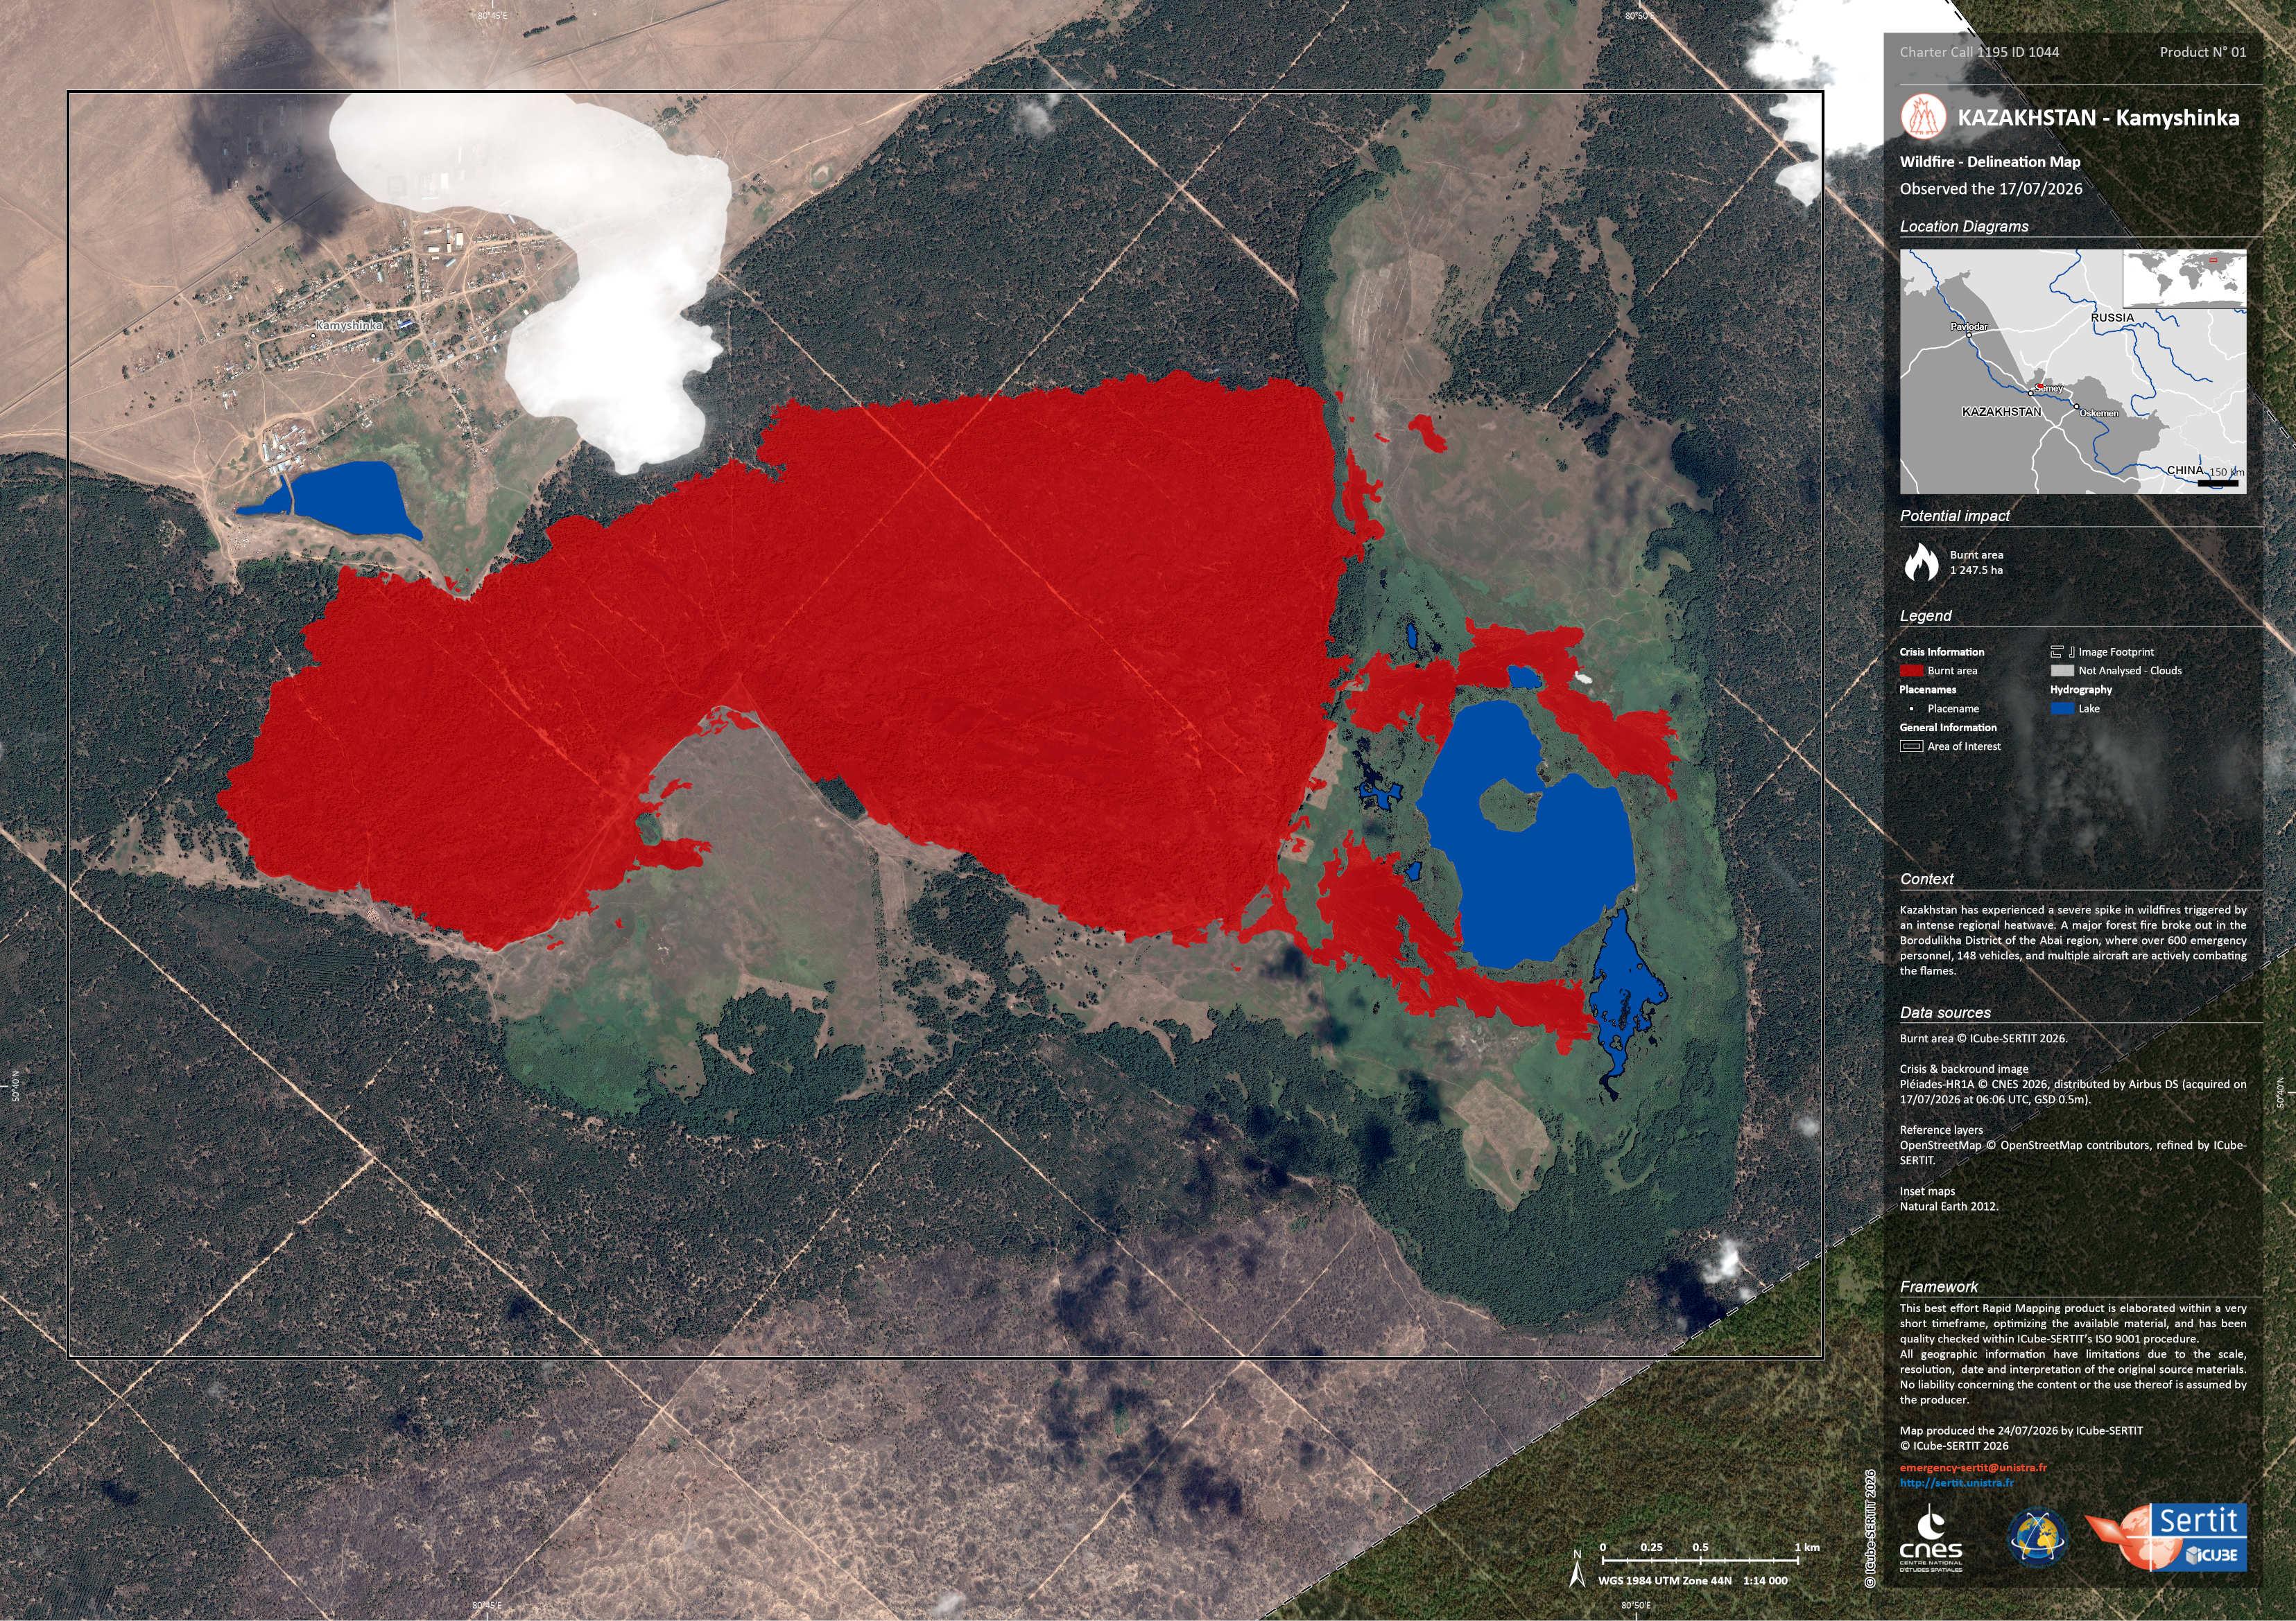Click the Kamyshinka village label on the map
This screenshot has width=2296, height=1621.
tap(349, 326)
